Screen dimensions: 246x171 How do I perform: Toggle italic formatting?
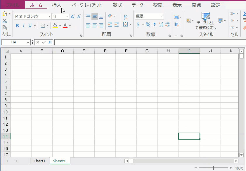point(24,26)
